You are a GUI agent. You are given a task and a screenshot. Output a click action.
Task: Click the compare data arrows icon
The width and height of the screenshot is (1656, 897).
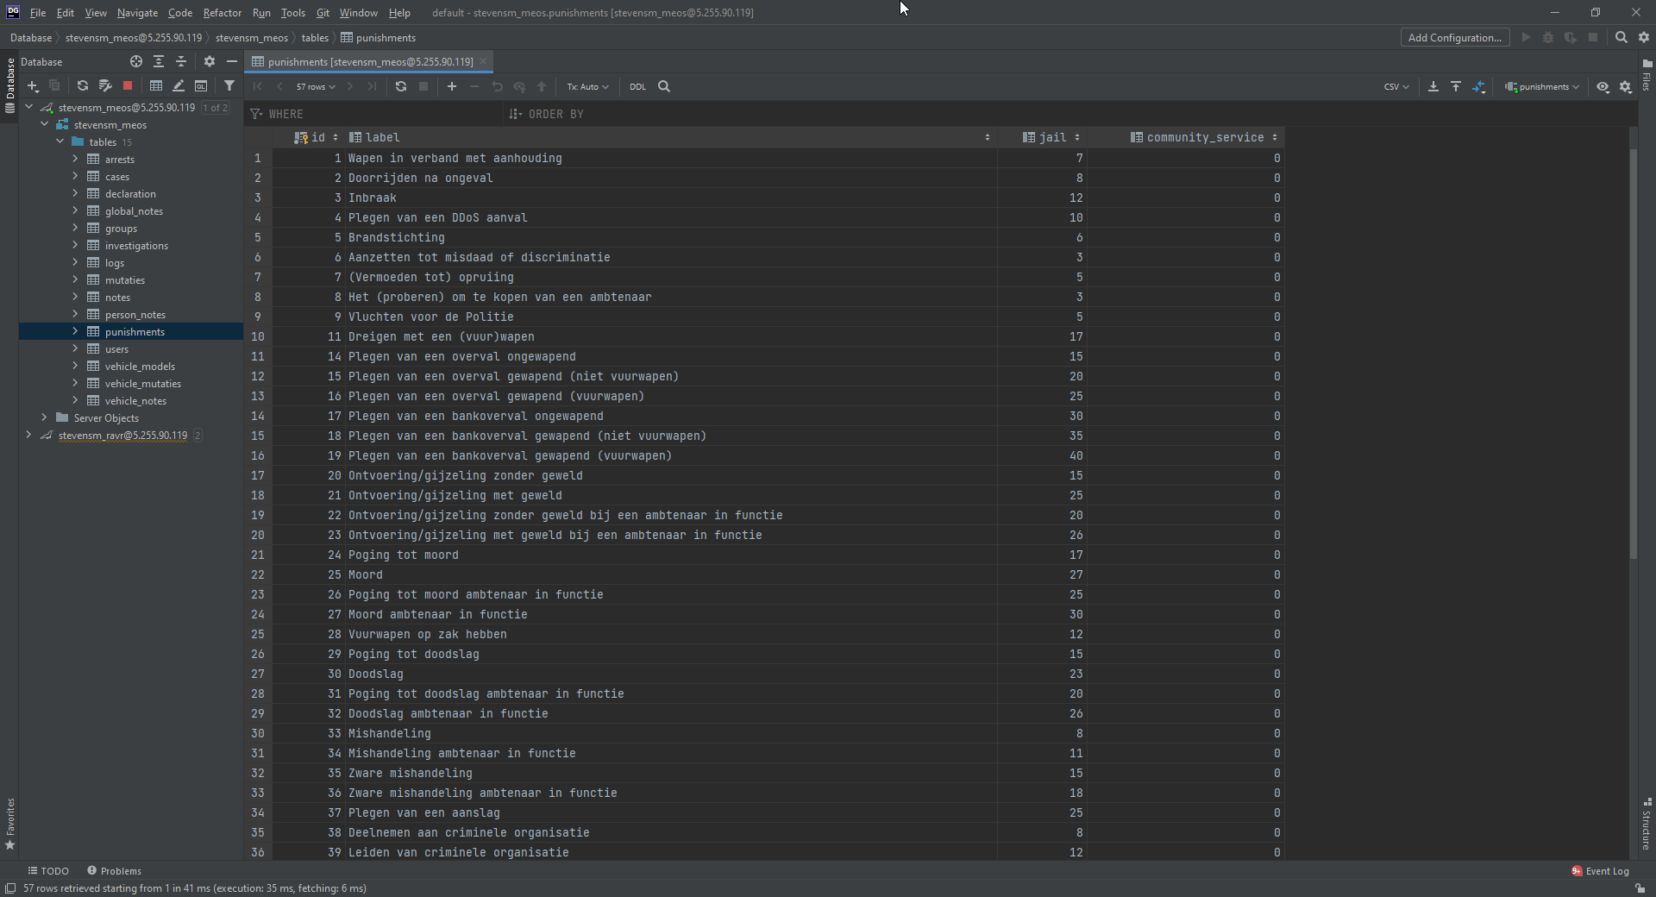point(1479,86)
